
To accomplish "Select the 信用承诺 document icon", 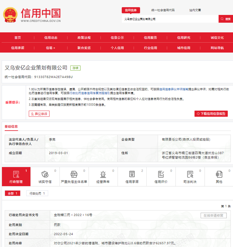I will (132, 175).
